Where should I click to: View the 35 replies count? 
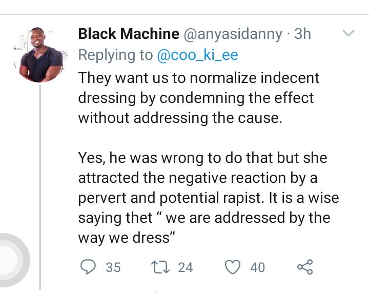click(x=113, y=267)
